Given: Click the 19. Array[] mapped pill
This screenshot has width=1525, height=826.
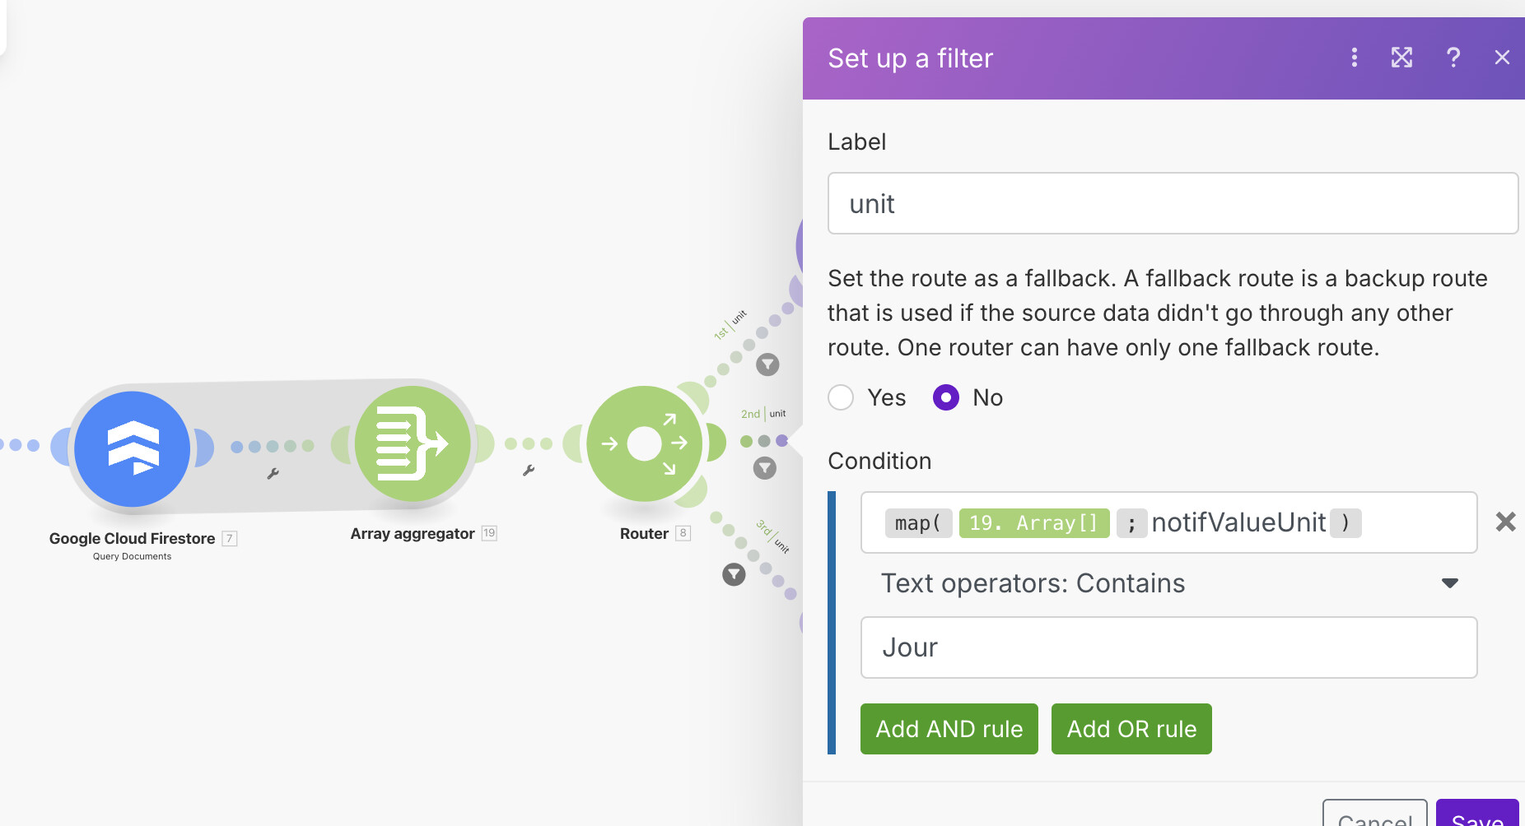Looking at the screenshot, I should click(x=1034, y=523).
